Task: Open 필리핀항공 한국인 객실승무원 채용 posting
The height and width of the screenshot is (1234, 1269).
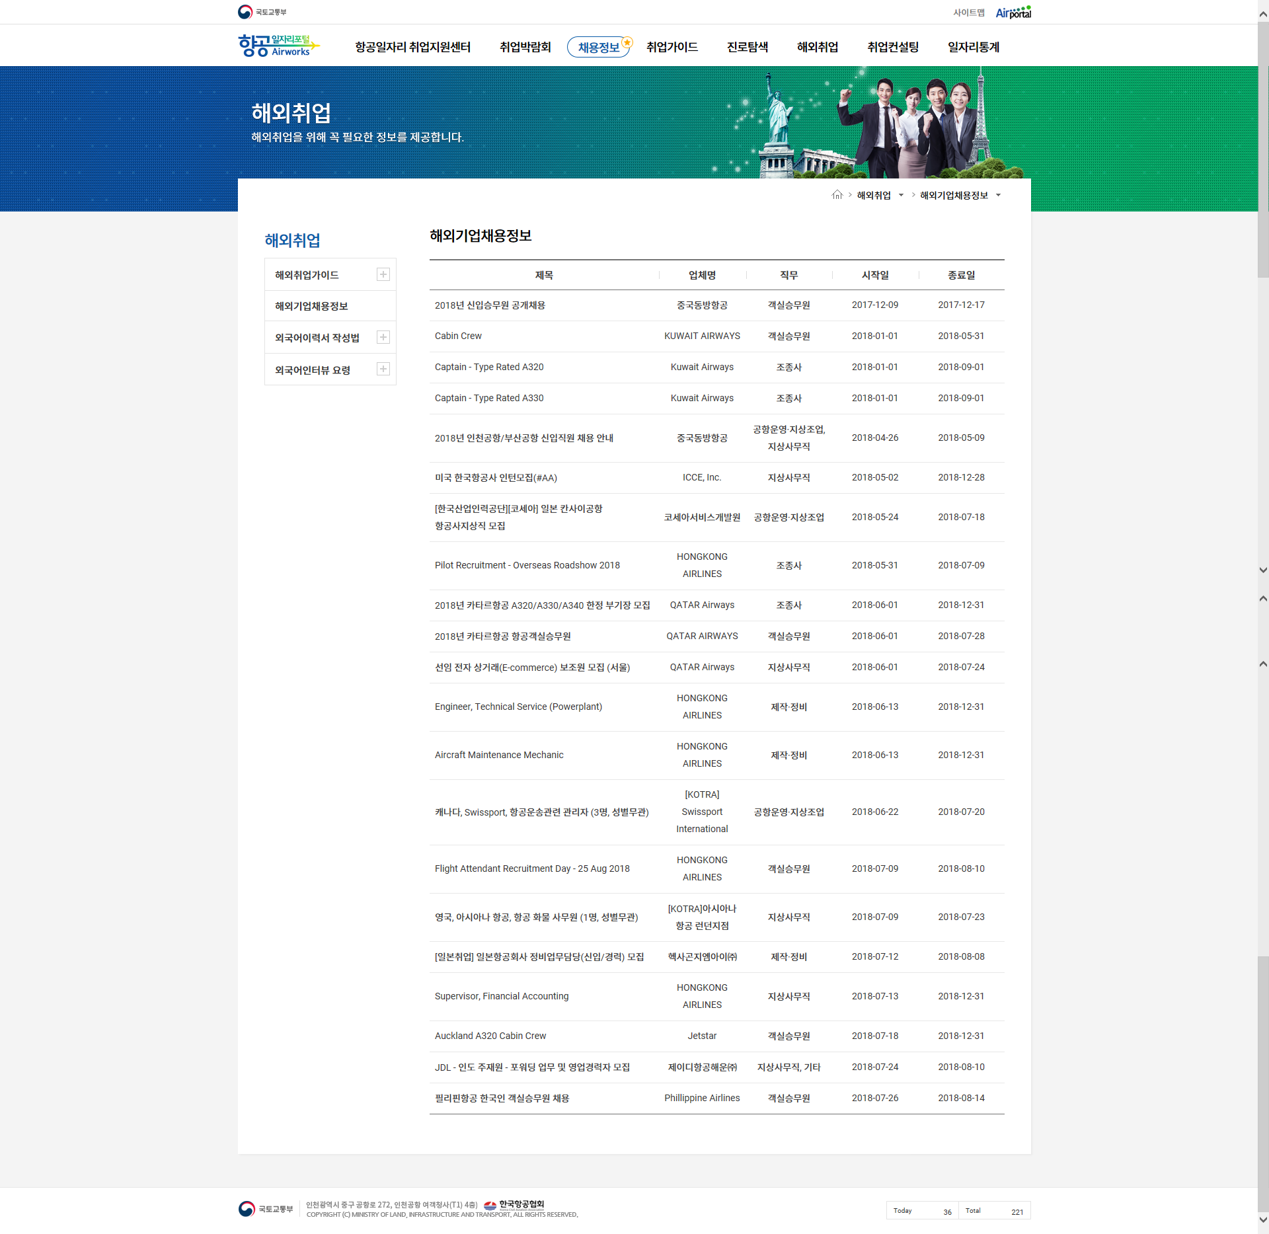Action: pos(502,1099)
